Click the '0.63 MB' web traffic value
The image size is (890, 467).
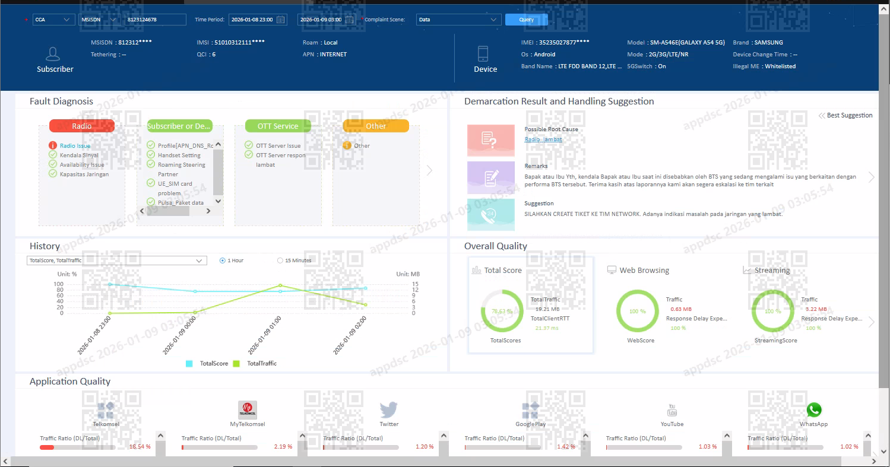click(681, 309)
